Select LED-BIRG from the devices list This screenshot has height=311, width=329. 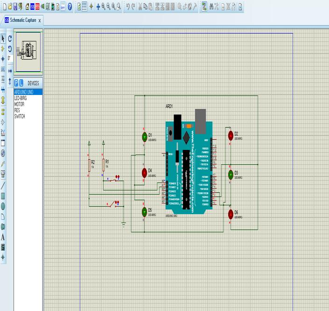[21, 98]
